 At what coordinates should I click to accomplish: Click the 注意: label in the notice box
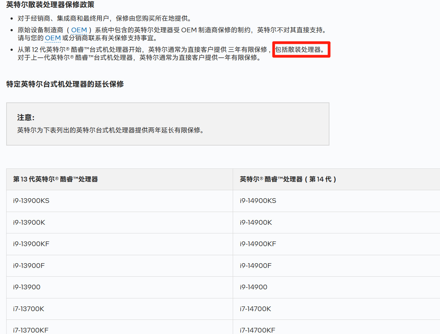(26, 118)
